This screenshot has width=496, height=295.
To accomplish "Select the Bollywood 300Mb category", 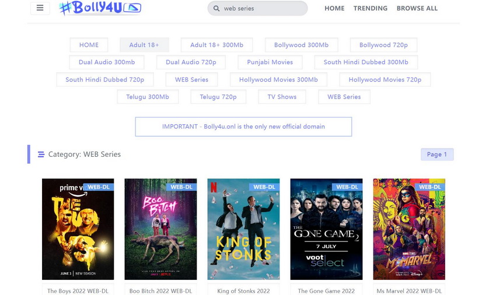I will [x=301, y=45].
